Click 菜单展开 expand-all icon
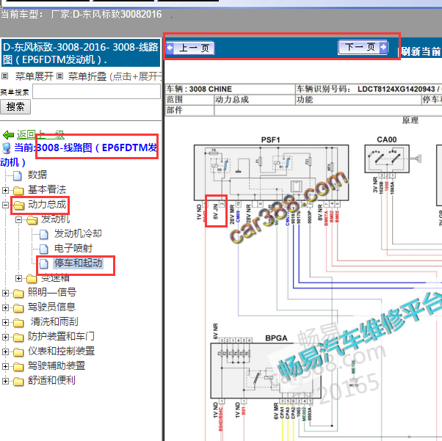This screenshot has height=441, width=442. (x=5, y=76)
